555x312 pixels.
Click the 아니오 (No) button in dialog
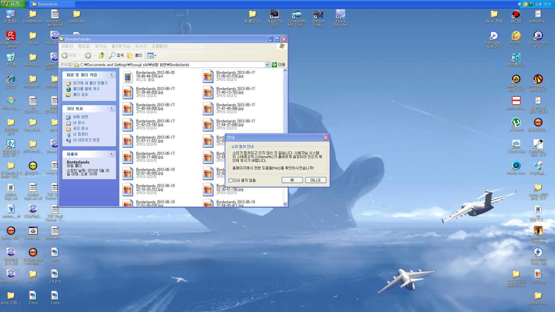(x=316, y=180)
